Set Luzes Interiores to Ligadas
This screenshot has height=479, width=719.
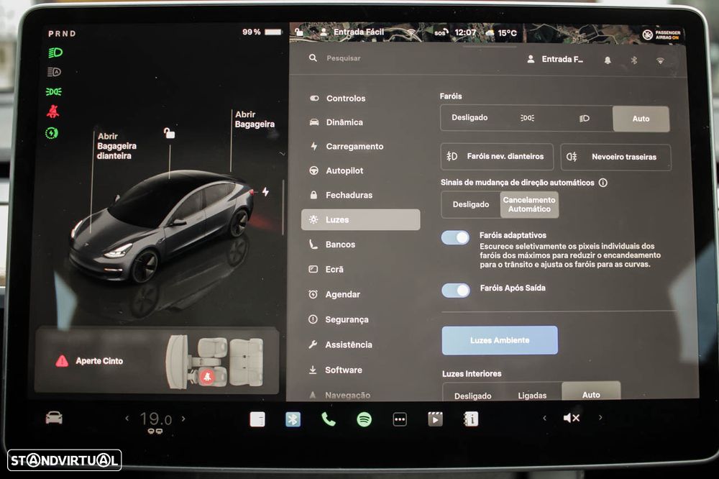(532, 395)
